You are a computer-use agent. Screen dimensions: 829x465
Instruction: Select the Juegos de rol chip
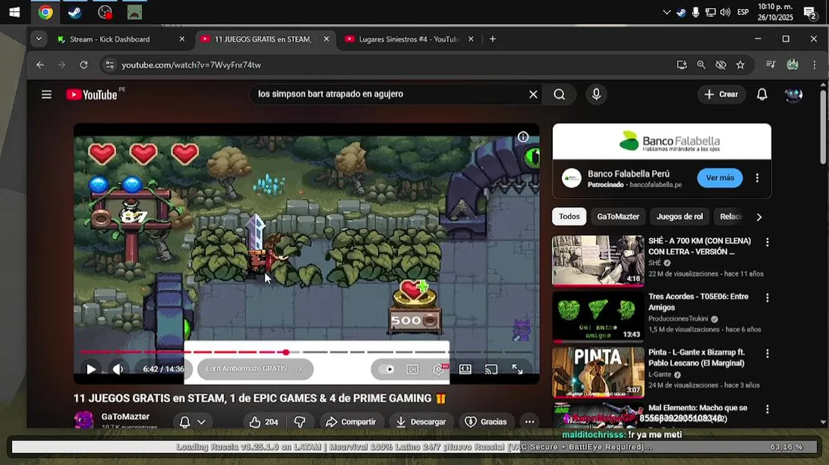coord(680,216)
